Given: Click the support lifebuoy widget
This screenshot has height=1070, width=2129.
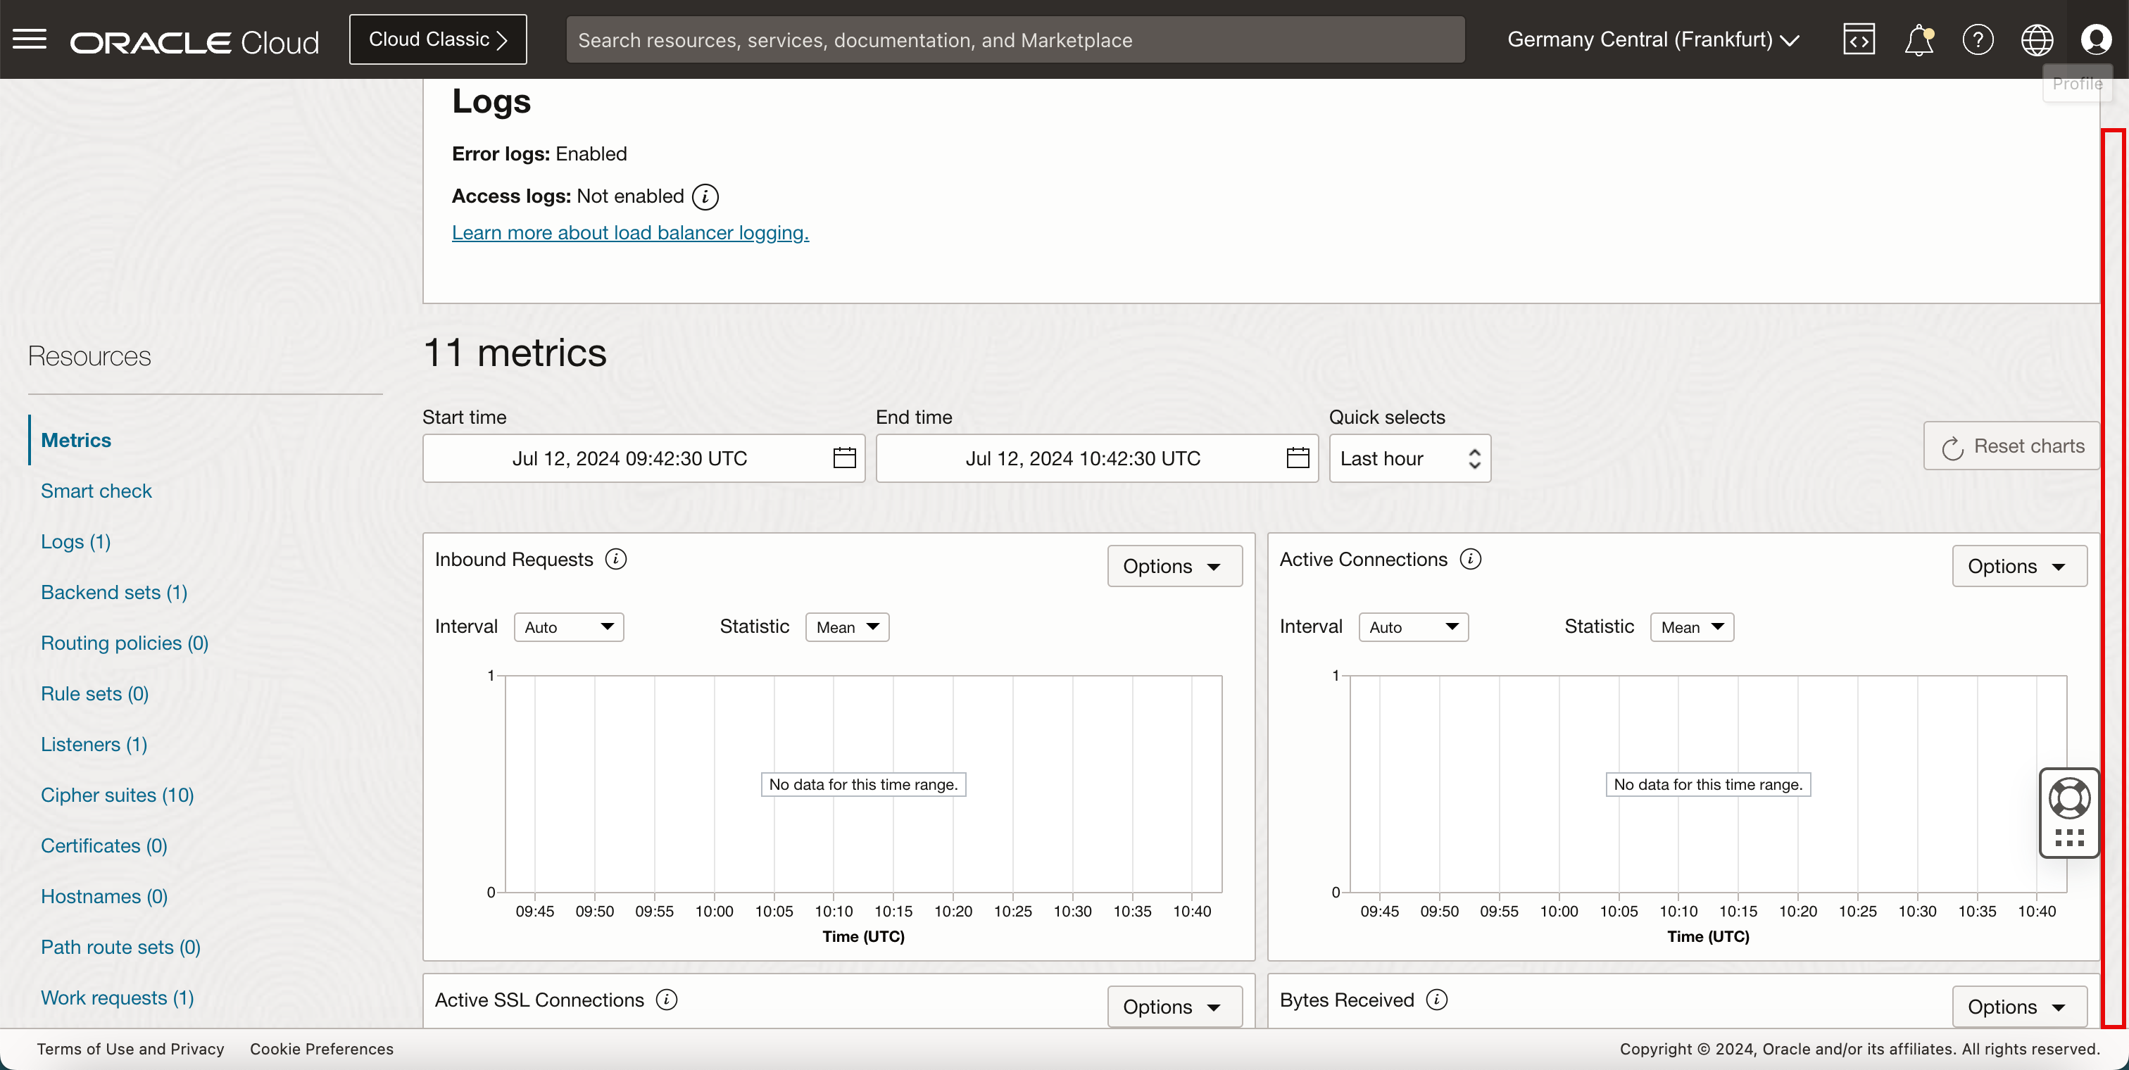Looking at the screenshot, I should tap(2068, 798).
